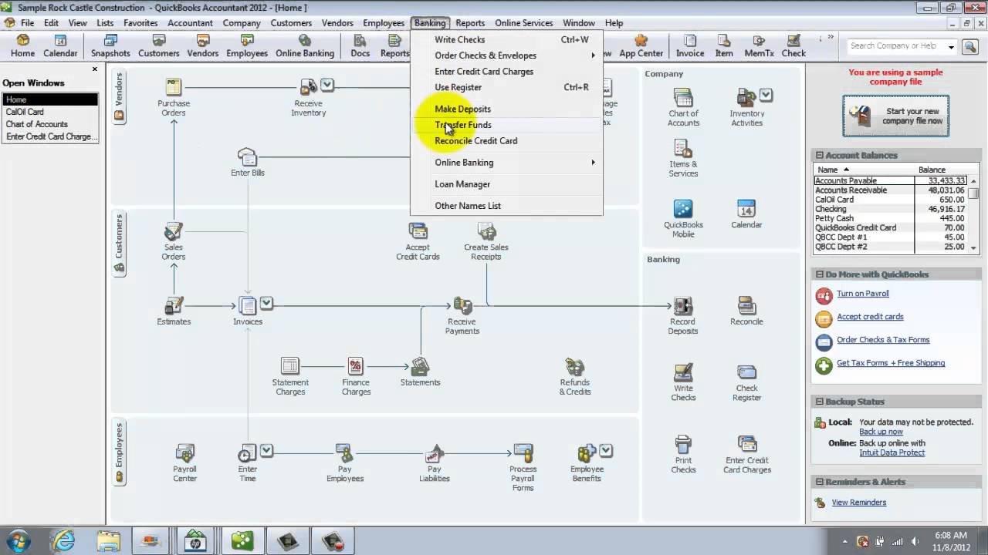
Task: Open search box options dropdown
Action: [x=951, y=47]
